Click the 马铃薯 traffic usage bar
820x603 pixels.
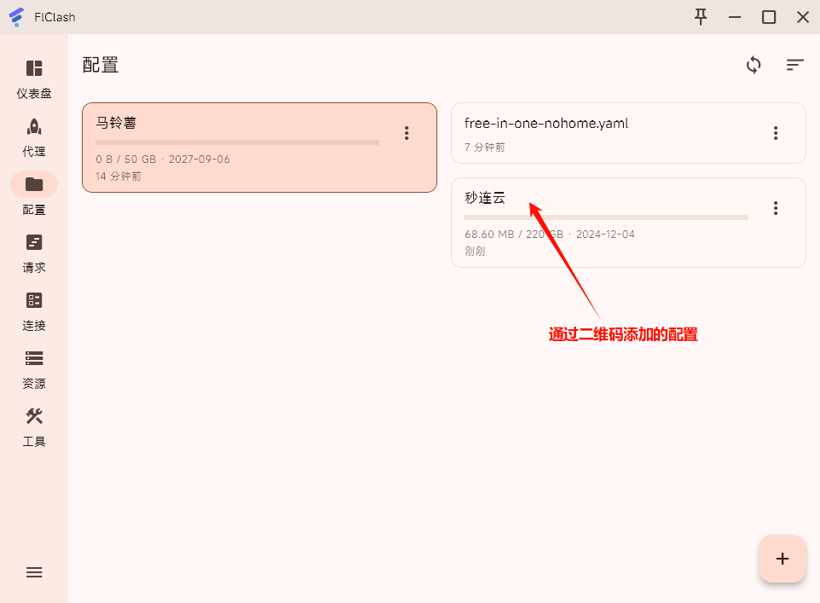(237, 142)
